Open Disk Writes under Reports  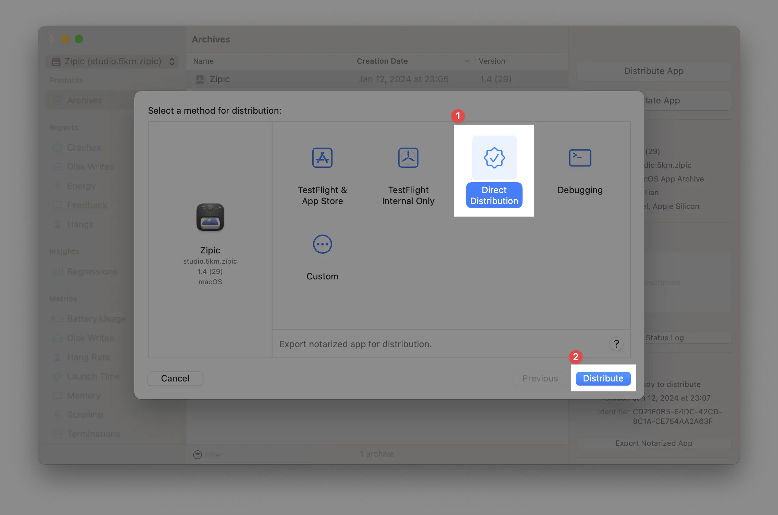coord(90,167)
